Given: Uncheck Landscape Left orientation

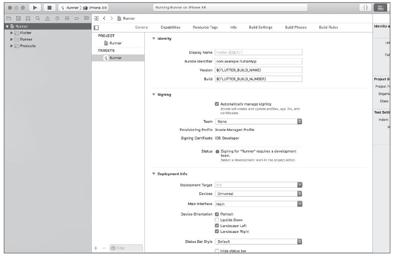Looking at the screenshot, I should (217, 225).
